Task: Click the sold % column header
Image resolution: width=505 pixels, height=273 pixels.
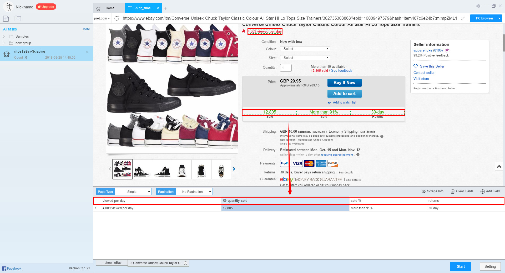Action: [x=388, y=201]
